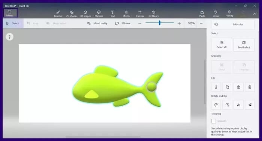Select the Text tool
The height and width of the screenshot is (141, 262).
pos(112,14)
